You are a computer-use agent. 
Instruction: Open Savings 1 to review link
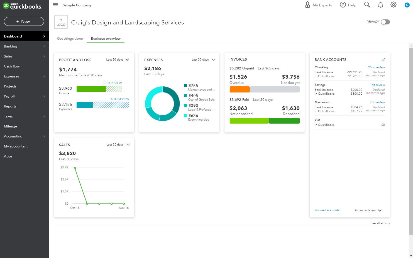(x=377, y=85)
